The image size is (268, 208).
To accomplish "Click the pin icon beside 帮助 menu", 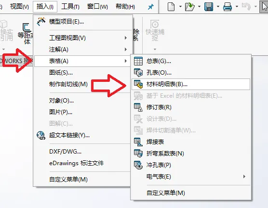I will (x=150, y=7).
